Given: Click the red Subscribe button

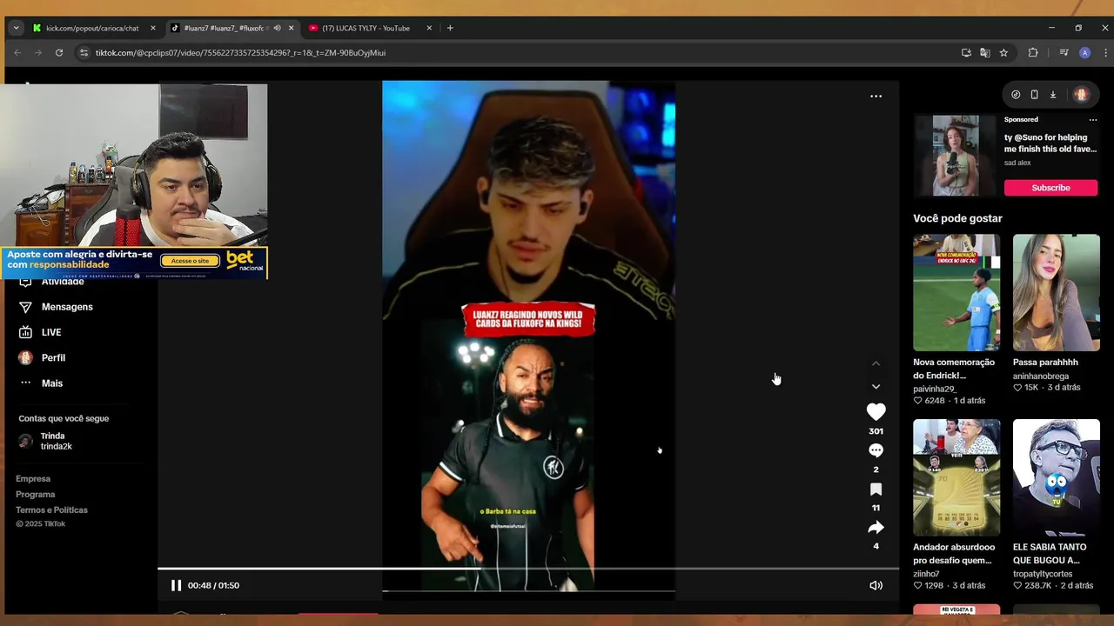Looking at the screenshot, I should (x=1050, y=188).
